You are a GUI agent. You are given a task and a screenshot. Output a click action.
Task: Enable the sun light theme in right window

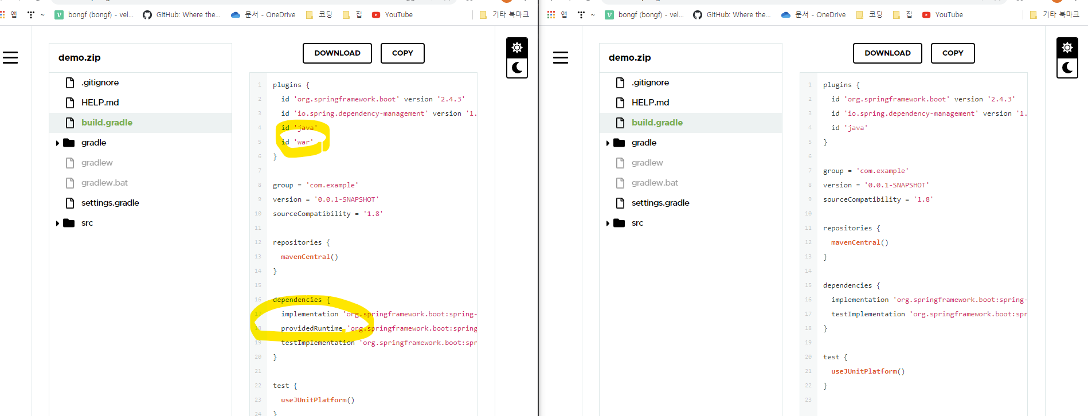tap(1067, 48)
